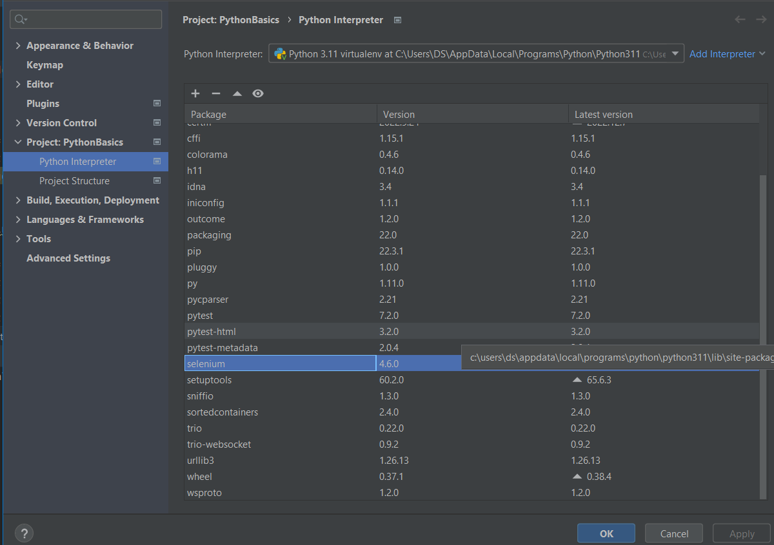The height and width of the screenshot is (545, 774).
Task: Select the pip package row
Action: pos(471,251)
